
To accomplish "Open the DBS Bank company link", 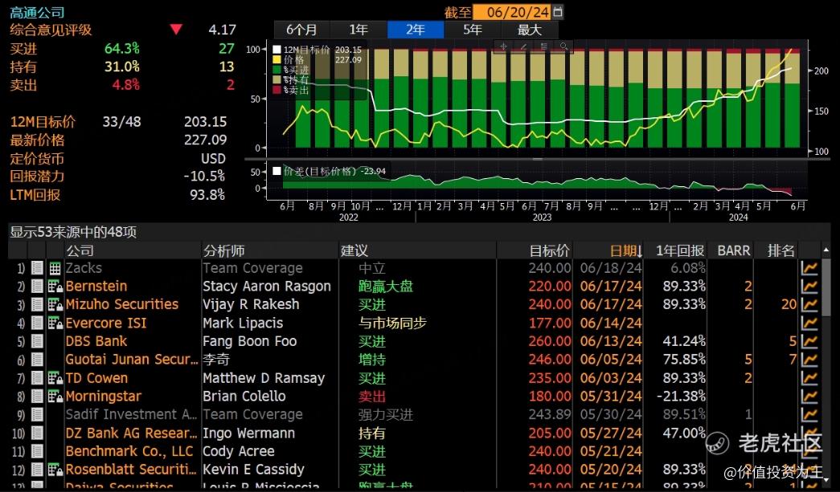I will tap(96, 341).
